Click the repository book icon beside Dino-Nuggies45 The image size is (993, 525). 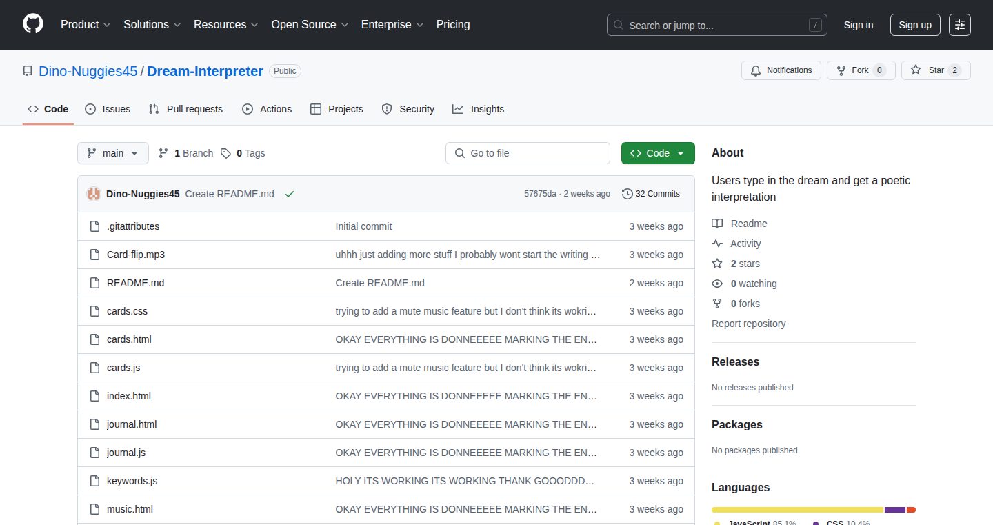point(28,71)
